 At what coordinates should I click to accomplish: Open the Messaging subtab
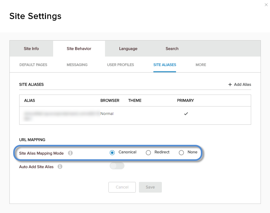click(77, 65)
